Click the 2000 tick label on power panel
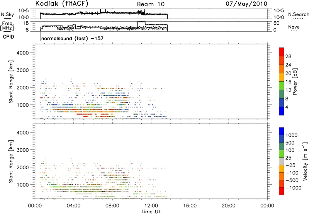Viewport: 309px width, 214px height. (x=23, y=87)
